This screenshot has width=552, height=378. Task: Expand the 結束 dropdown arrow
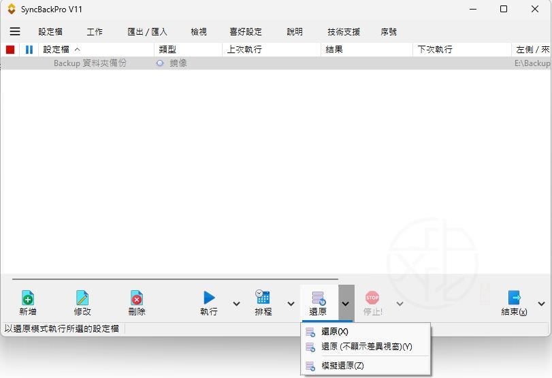coord(541,304)
